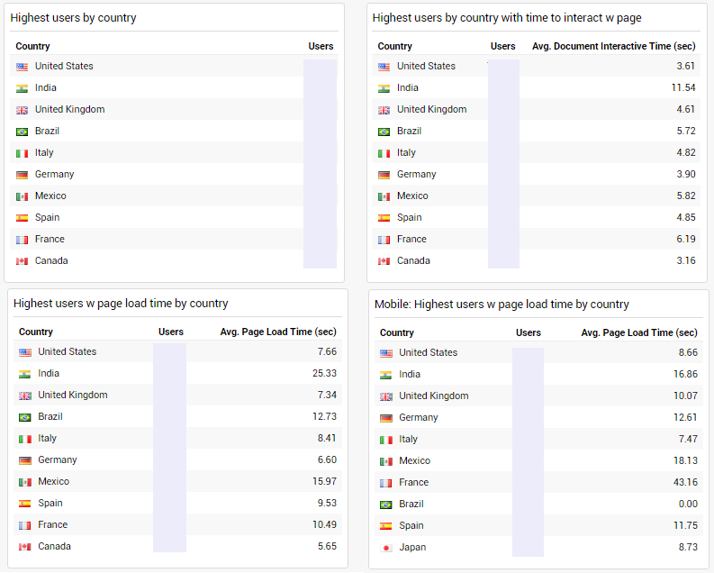Click United Kingdom flag in top-left users table

point(22,110)
